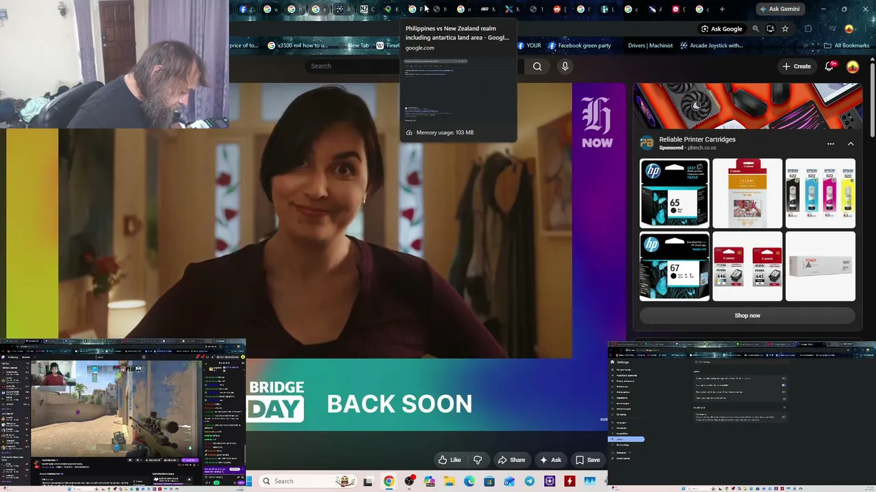Open the 'x3500 m4 how to u...' bookmark
The width and height of the screenshot is (876, 492).
[x=298, y=46]
